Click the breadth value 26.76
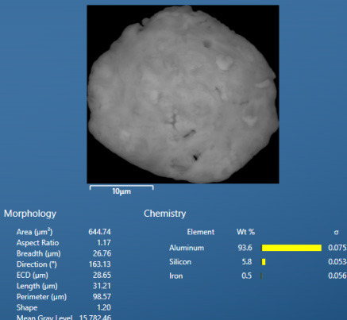The height and width of the screenshot is (320, 347). 102,253
